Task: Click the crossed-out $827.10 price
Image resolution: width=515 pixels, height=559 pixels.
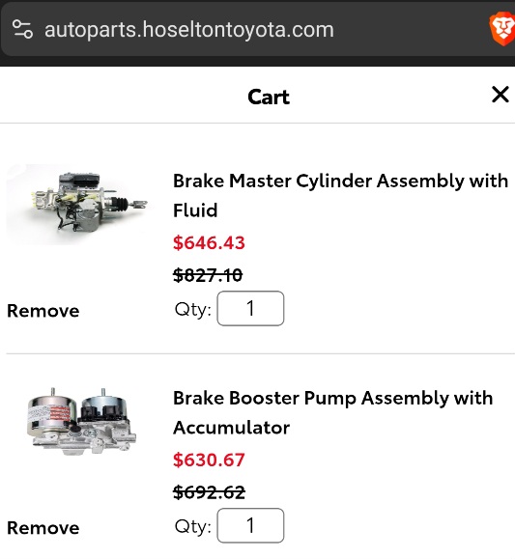Action: (x=208, y=275)
